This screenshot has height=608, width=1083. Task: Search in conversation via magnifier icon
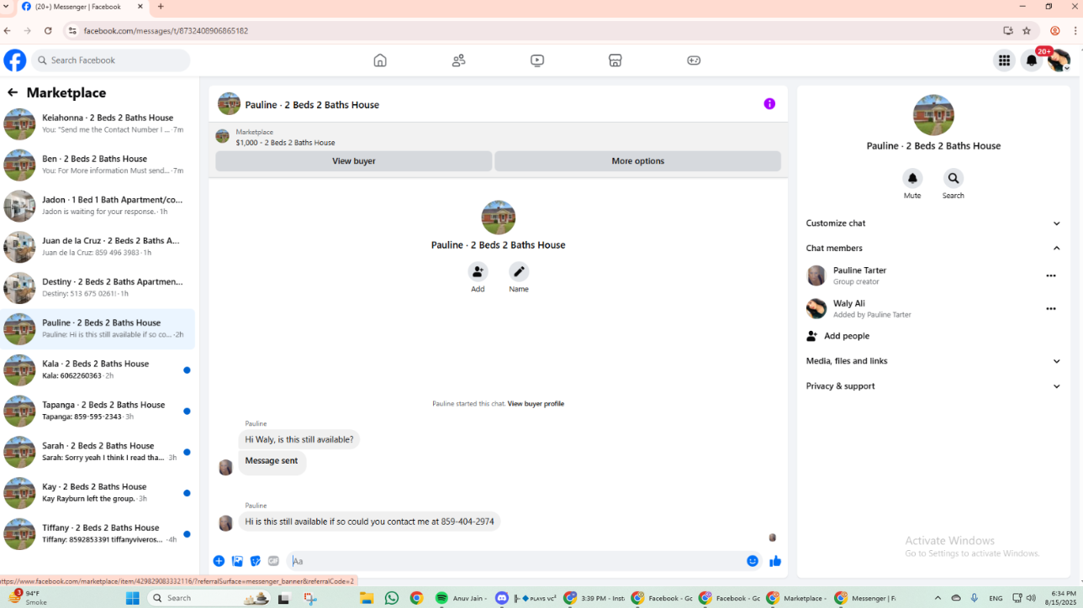pos(953,178)
